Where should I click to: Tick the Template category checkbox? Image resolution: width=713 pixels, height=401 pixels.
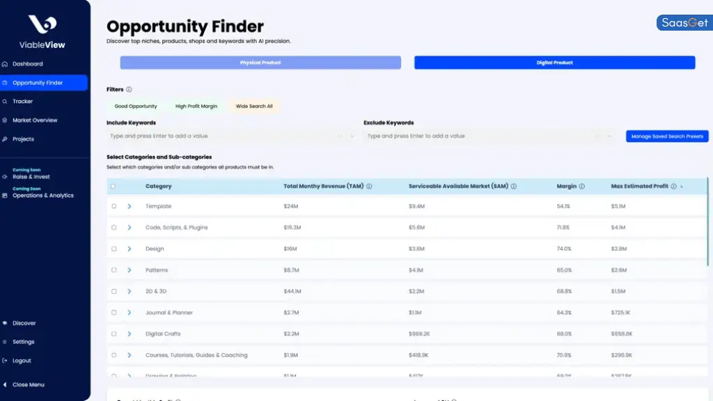click(114, 207)
